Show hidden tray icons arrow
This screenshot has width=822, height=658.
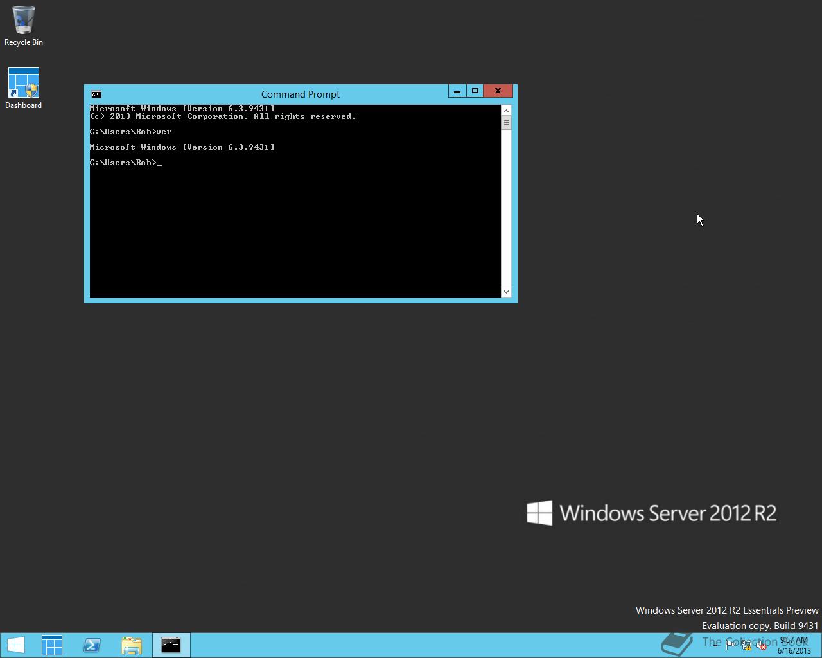click(715, 645)
